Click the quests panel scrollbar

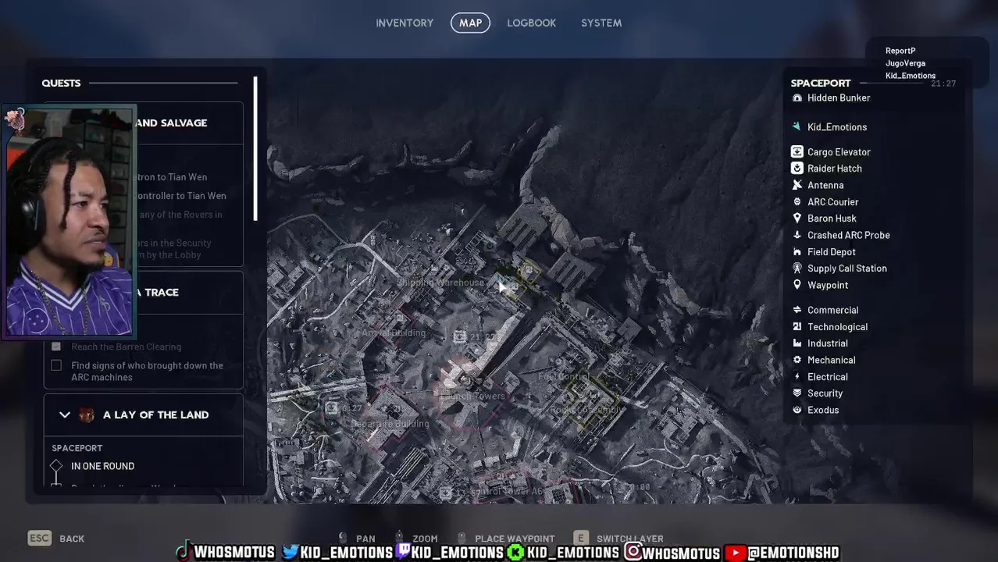coord(255,148)
